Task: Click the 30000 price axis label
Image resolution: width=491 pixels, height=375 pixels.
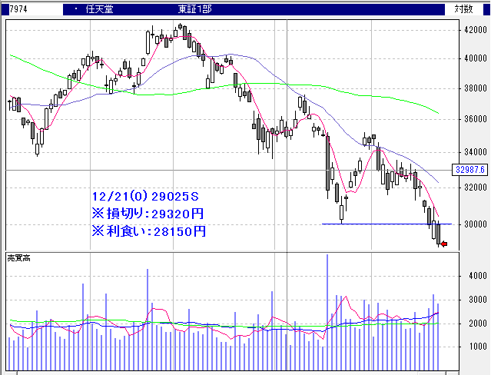Action: click(471, 224)
